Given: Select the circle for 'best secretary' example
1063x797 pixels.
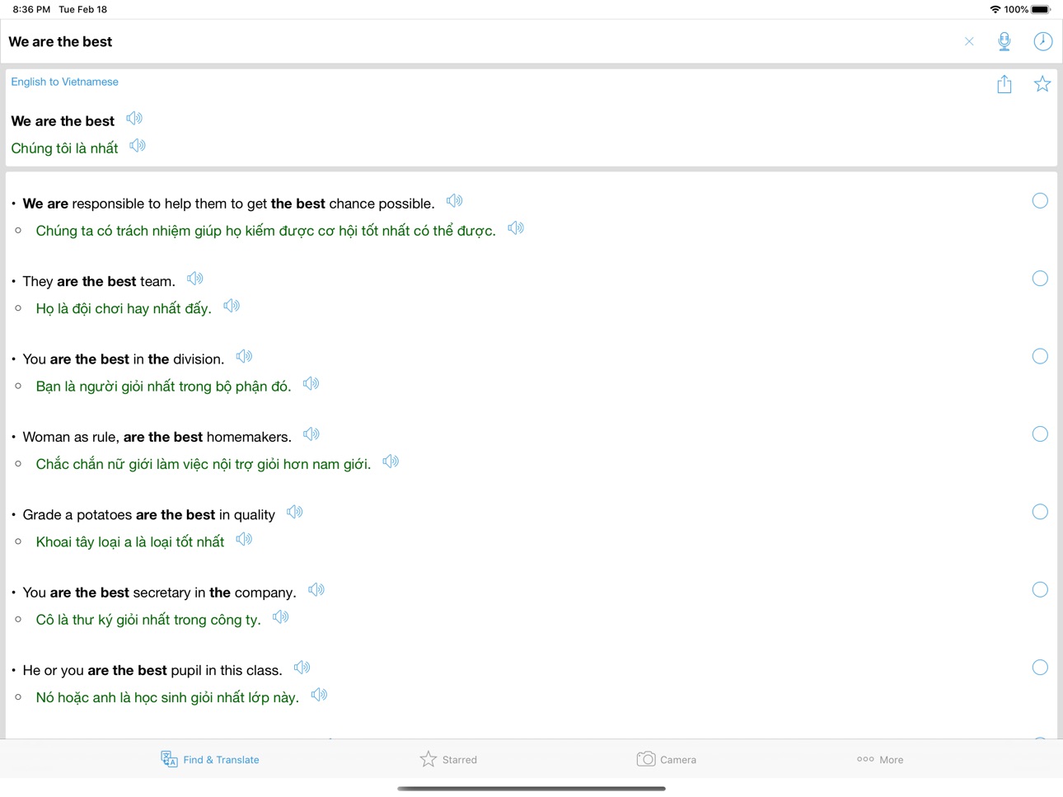Looking at the screenshot, I should pyautogui.click(x=1040, y=589).
